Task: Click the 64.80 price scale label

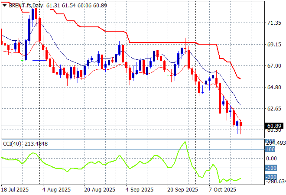Action: [274, 87]
